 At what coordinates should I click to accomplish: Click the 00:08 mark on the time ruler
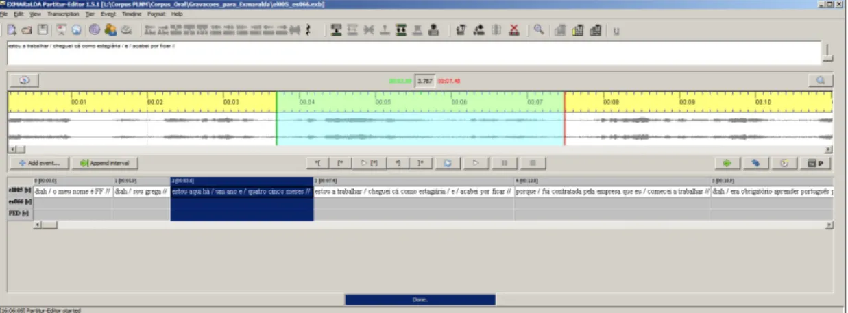(x=611, y=102)
